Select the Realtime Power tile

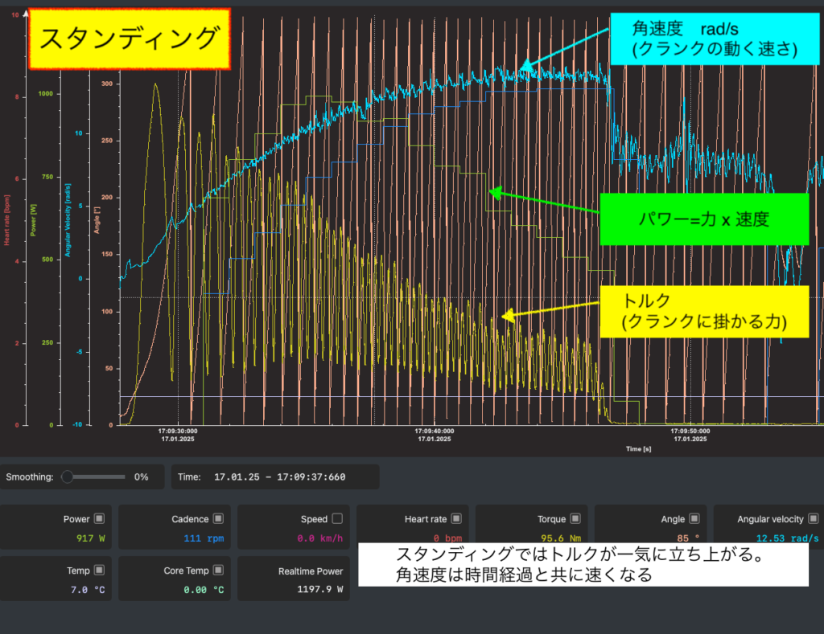pos(295,579)
